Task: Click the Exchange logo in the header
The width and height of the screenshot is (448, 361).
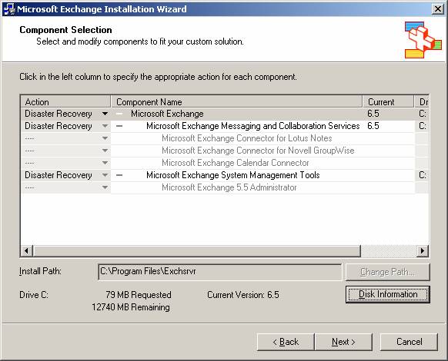Action: [x=423, y=40]
